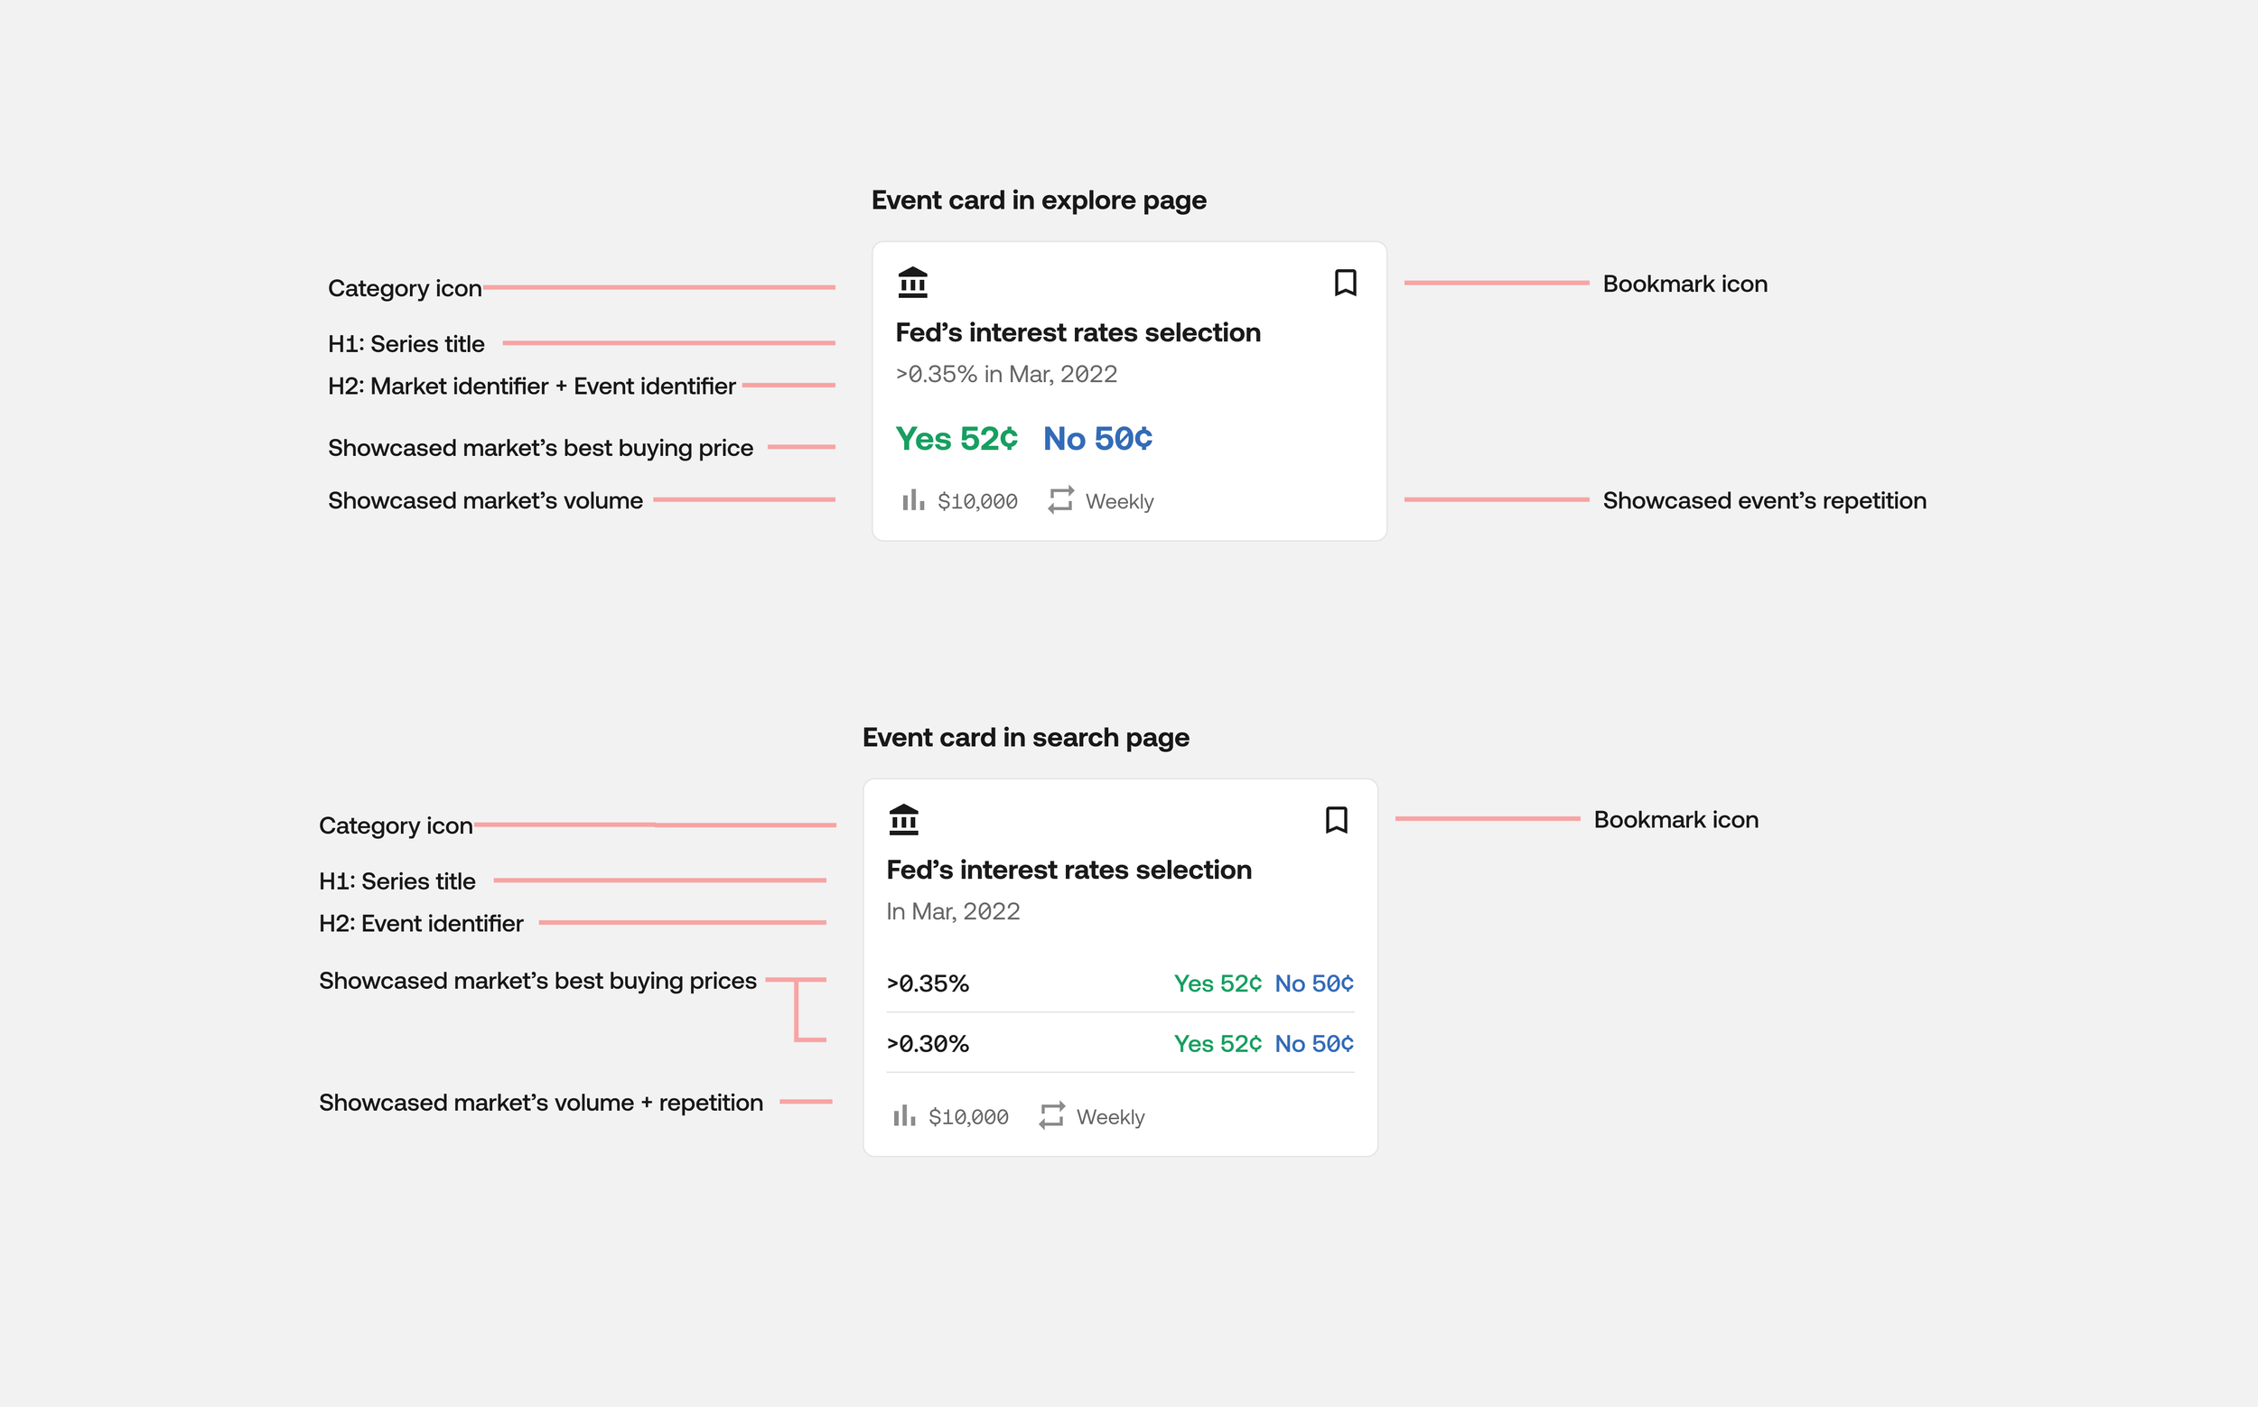Viewport: 2258px width, 1407px height.
Task: Choose Yes 52¢ in the >0.35% row
Action: (1218, 983)
